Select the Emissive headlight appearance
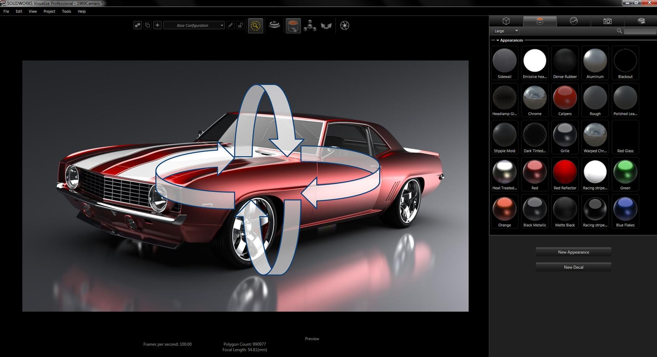The image size is (657, 357). [534, 63]
